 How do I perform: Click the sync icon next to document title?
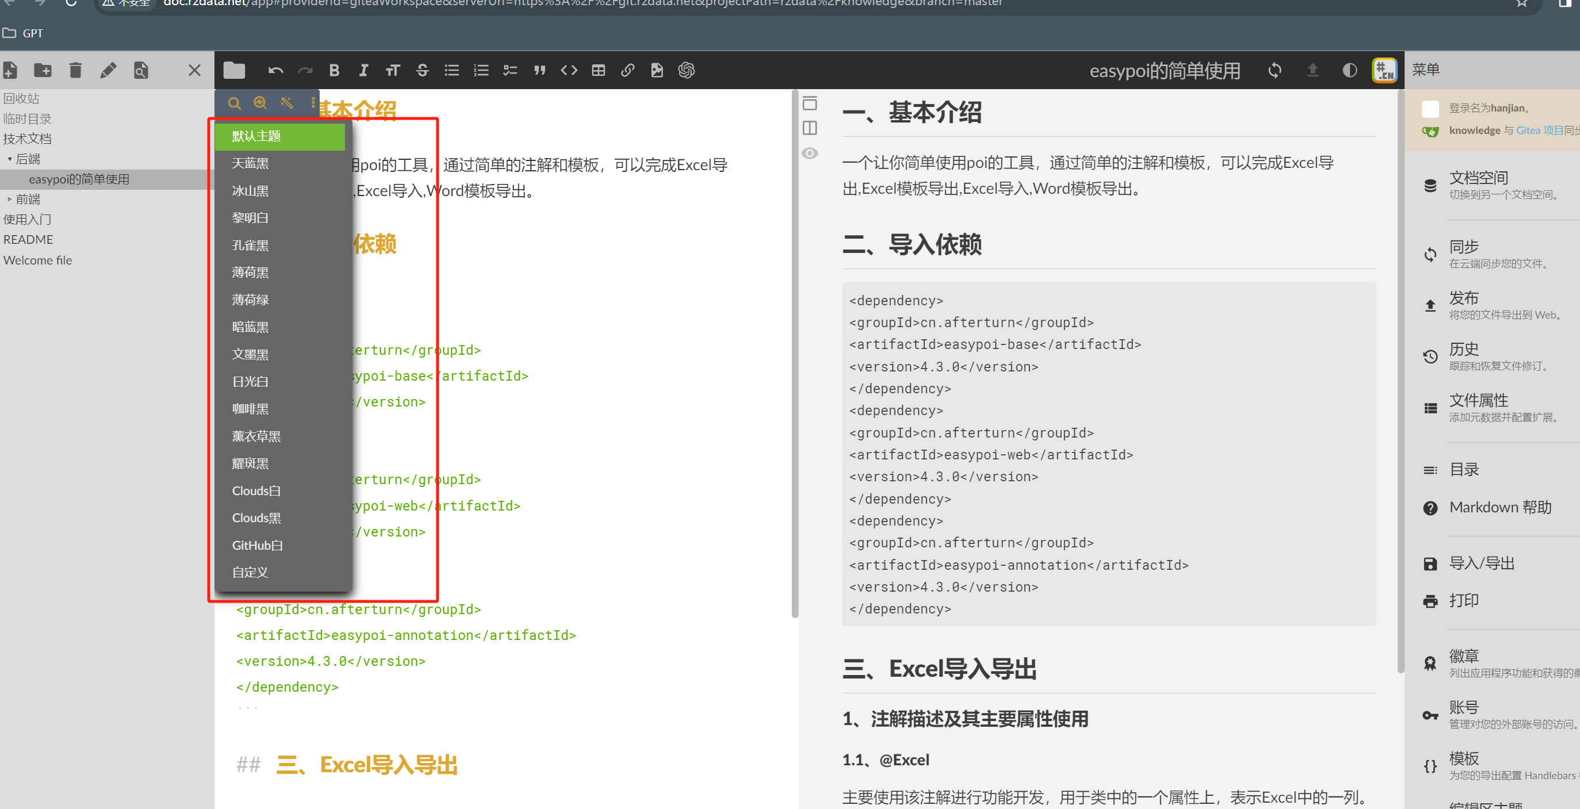(x=1275, y=71)
